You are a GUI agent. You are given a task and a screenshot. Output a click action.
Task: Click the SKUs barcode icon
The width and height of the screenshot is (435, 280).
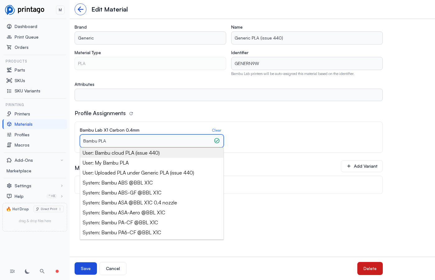[x=9, y=81]
